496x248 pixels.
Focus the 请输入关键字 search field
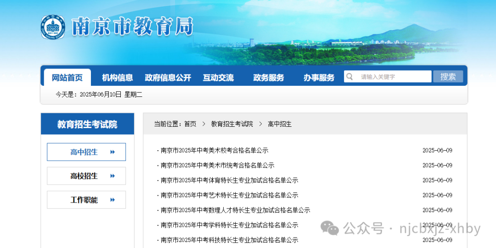pyautogui.click(x=388, y=77)
